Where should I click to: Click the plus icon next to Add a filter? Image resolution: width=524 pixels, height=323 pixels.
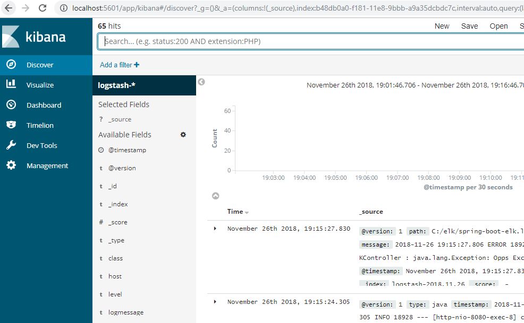click(x=137, y=65)
